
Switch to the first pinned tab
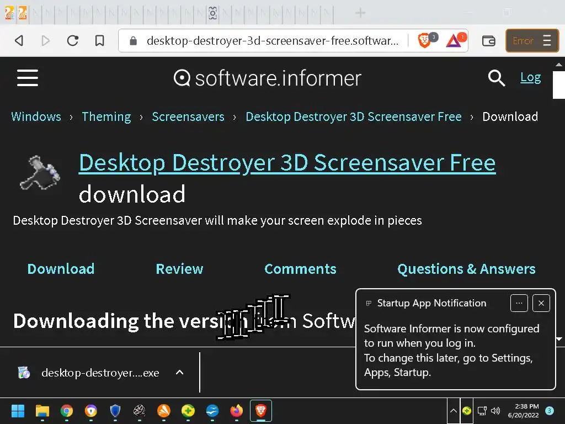tap(9, 13)
